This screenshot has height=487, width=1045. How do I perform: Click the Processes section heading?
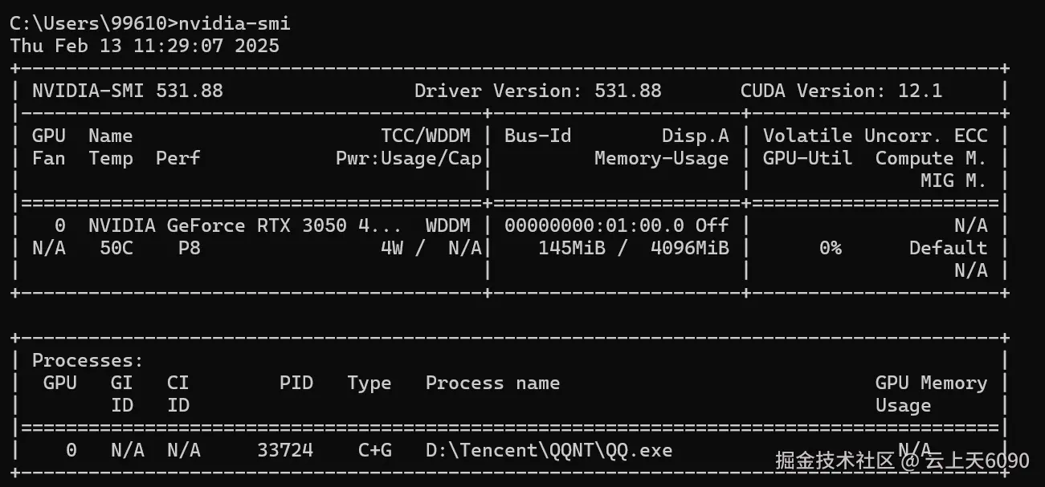[88, 361]
